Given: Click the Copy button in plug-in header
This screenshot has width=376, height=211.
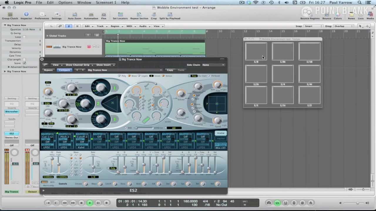Looking at the screenshot, I should 170,70.
